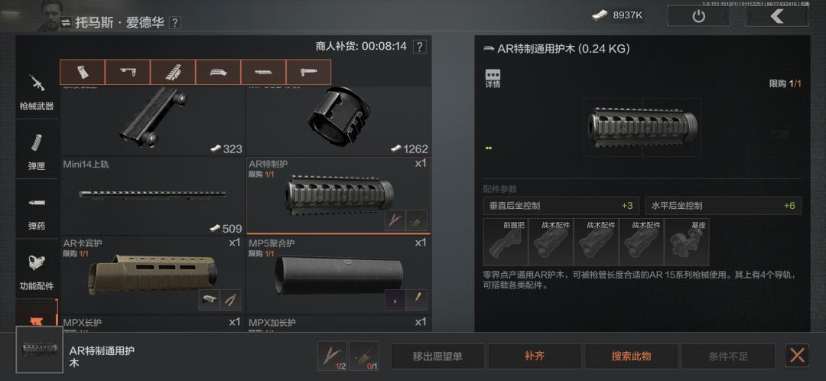This screenshot has width=826, height=381.
Task: Click the power icon button
Action: [x=698, y=16]
